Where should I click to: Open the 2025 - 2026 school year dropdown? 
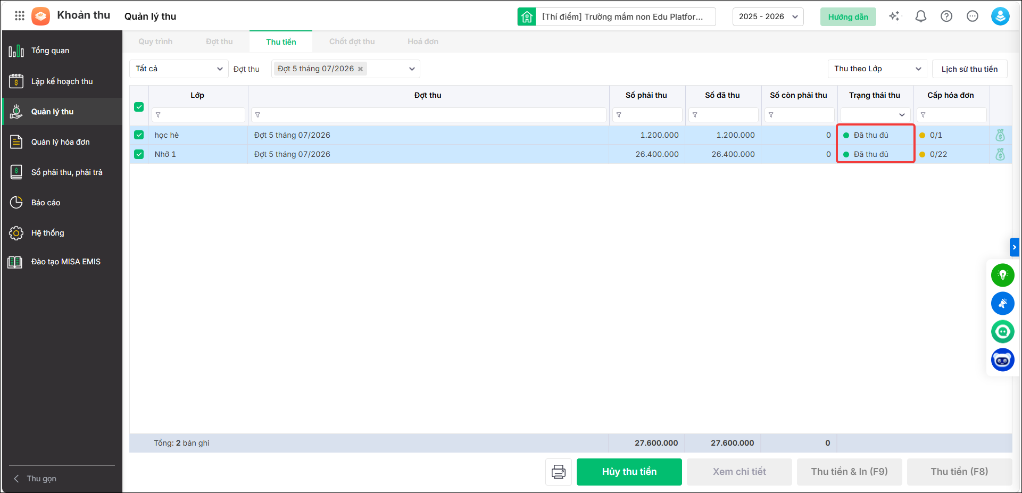[768, 16]
